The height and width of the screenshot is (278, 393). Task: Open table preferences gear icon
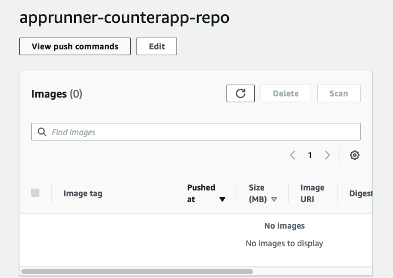click(354, 155)
